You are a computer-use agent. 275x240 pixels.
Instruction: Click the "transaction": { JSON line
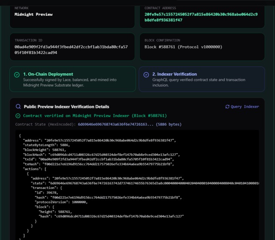pyautogui.click(x=47, y=188)
